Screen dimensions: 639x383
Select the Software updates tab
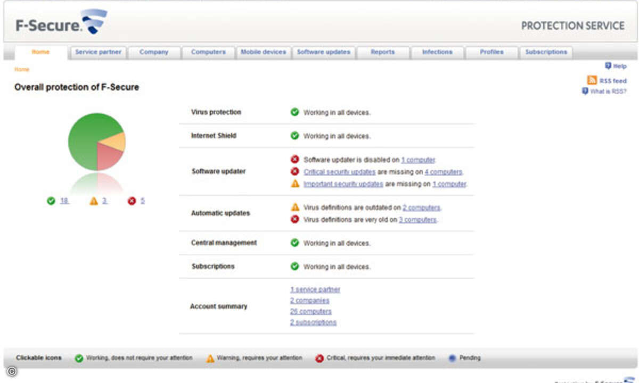(324, 52)
